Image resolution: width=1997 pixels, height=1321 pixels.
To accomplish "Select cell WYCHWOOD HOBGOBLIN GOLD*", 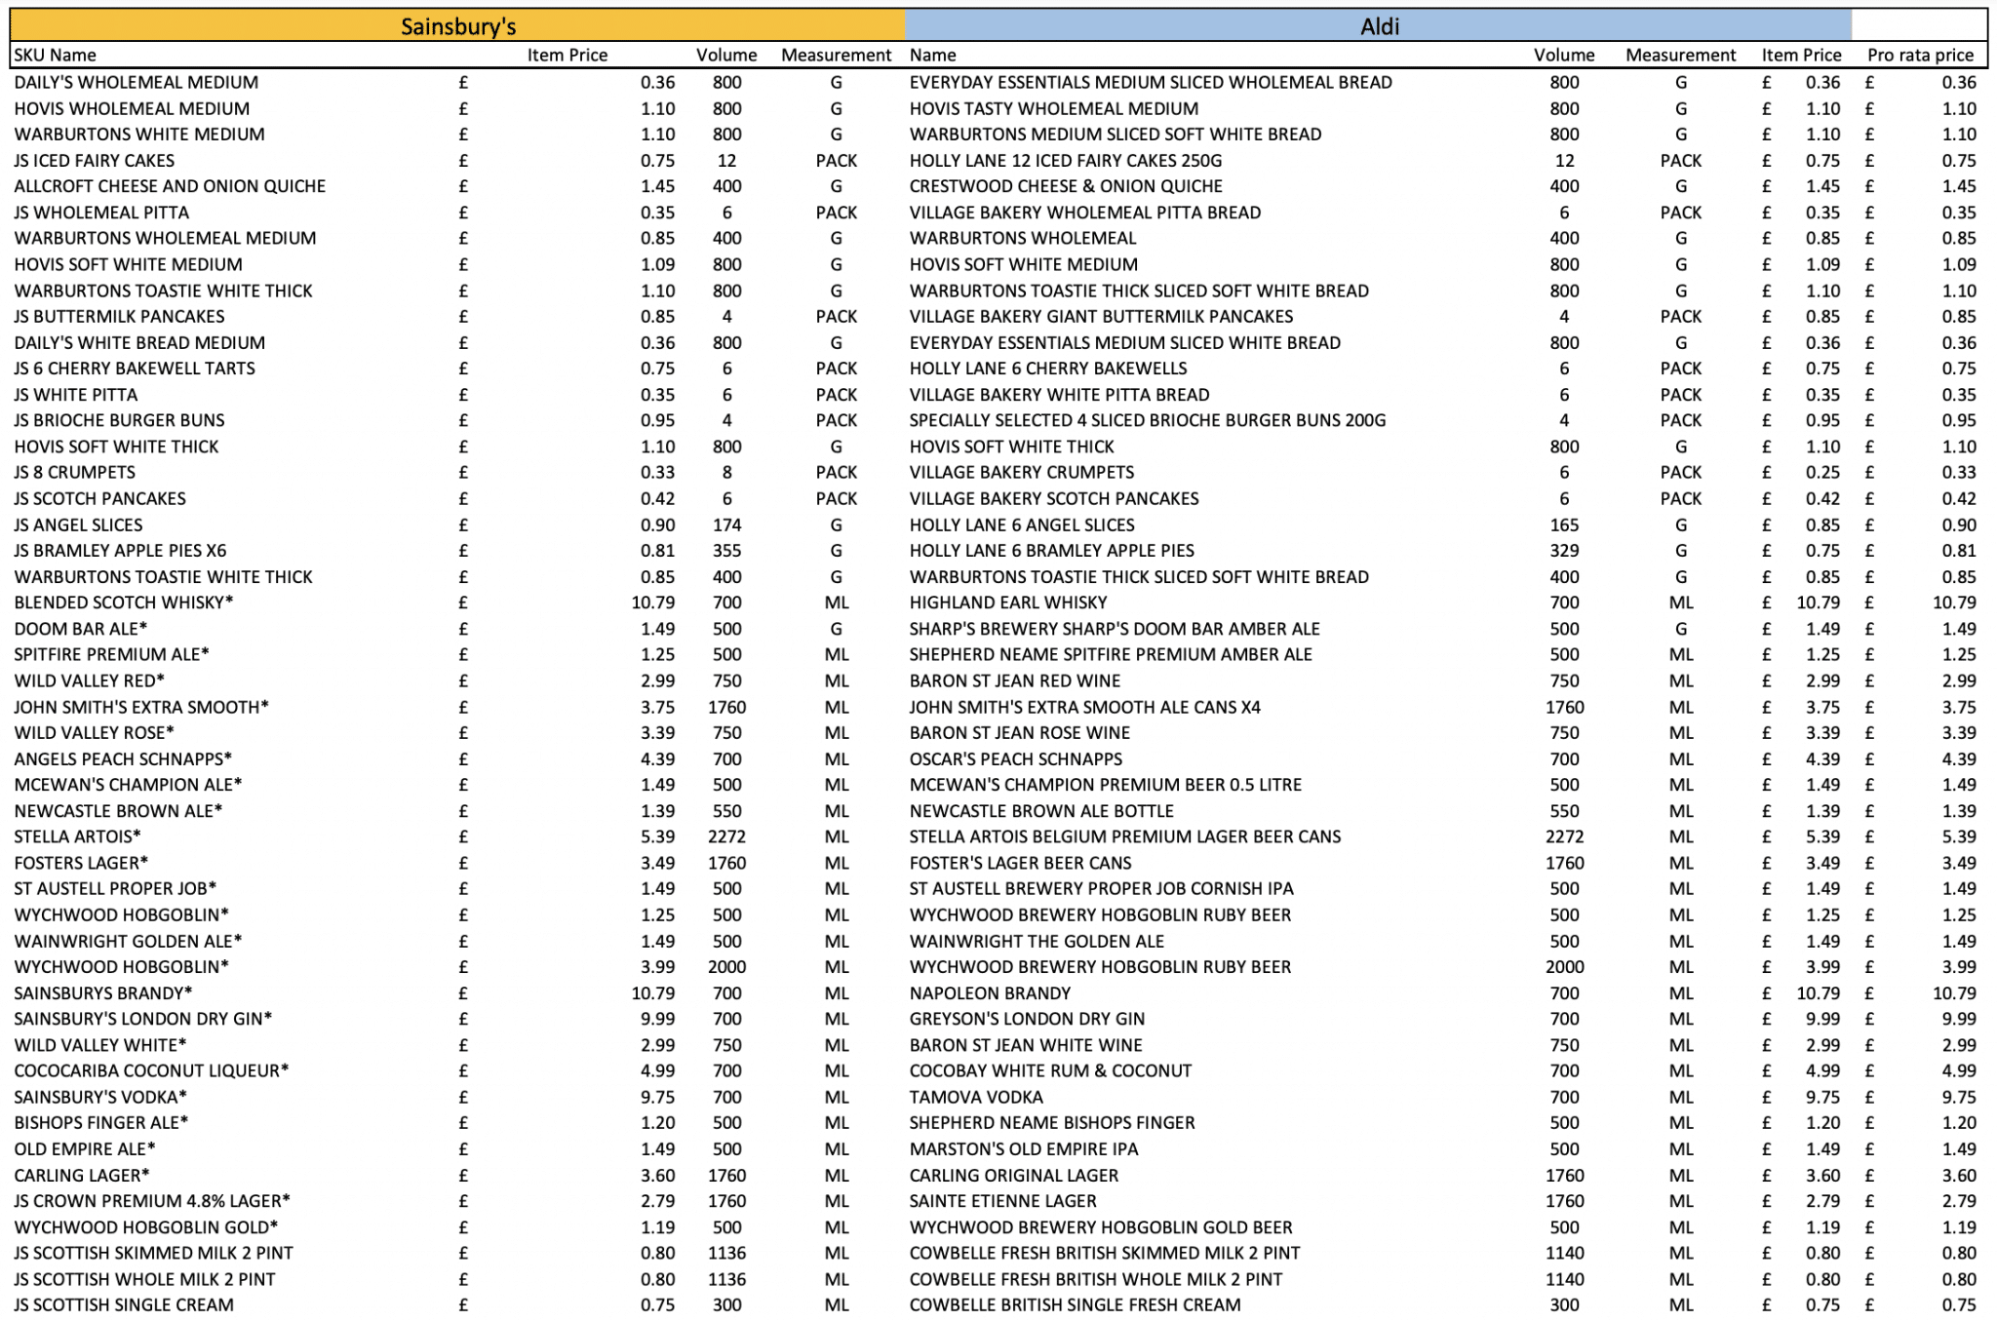I will 146,1227.
